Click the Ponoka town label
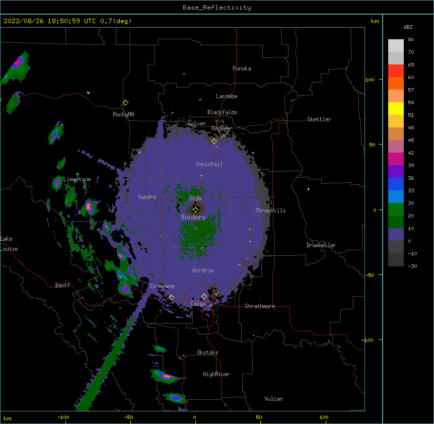The height and width of the screenshot is (424, 434). click(242, 68)
